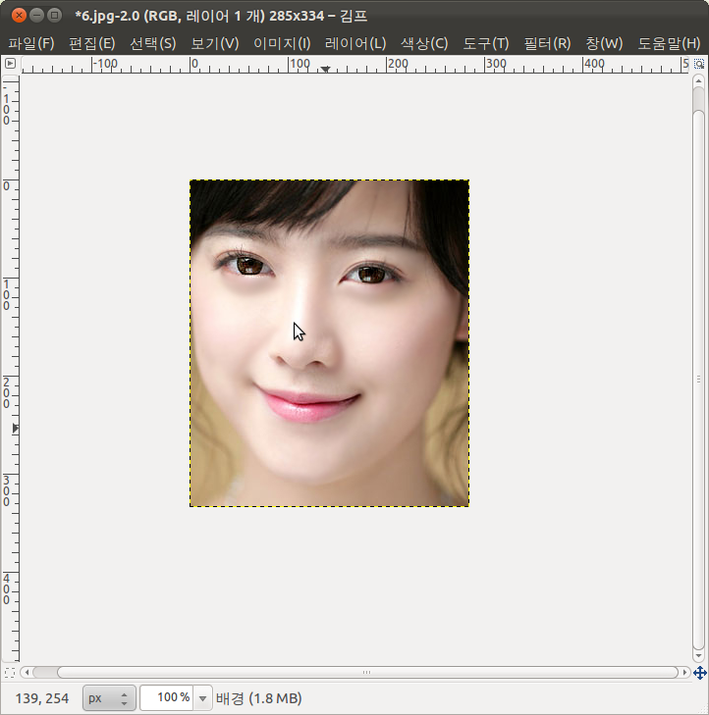The width and height of the screenshot is (709, 715).
Task: Expand the zoom percentage dropdown arrow
Action: tap(202, 698)
